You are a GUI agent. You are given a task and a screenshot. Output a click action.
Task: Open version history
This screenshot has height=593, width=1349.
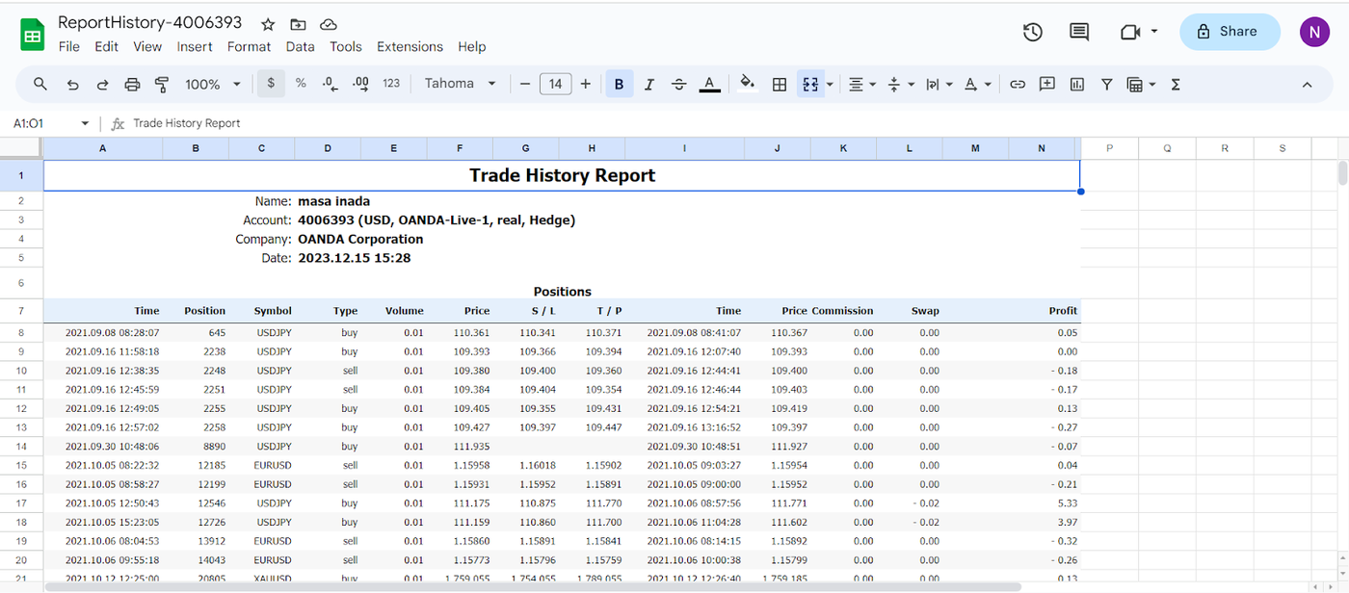coord(1032,32)
